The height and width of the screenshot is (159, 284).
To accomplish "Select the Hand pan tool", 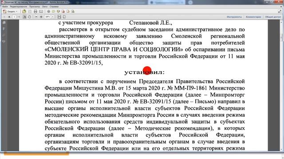I will coord(30,17).
